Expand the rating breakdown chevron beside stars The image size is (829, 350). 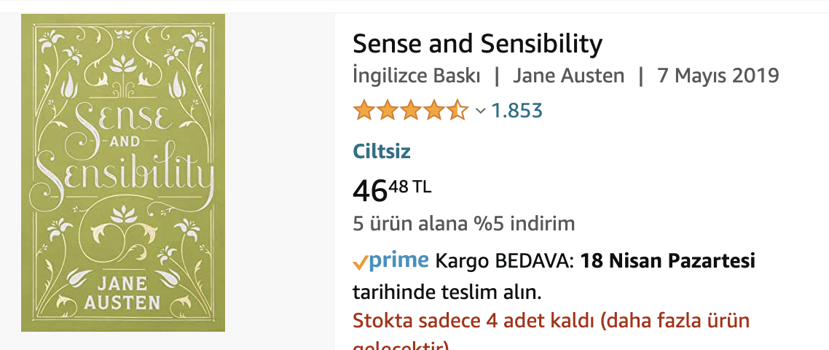(x=480, y=111)
